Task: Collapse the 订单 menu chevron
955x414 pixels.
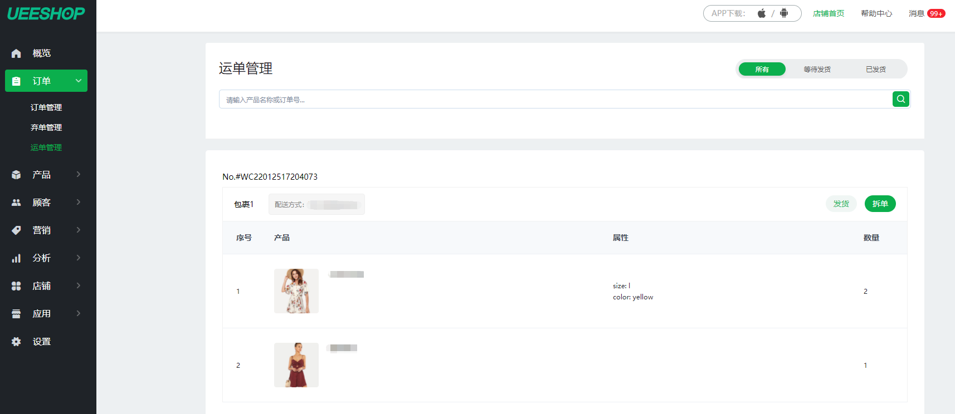Action: 79,81
